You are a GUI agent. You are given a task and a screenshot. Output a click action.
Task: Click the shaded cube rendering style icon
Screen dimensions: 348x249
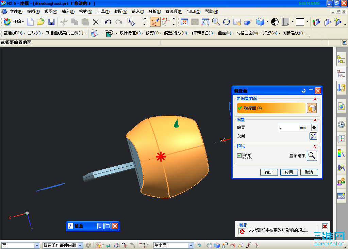pos(260,22)
